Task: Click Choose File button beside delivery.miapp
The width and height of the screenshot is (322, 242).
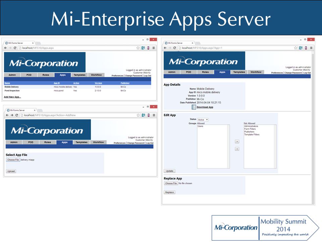Action: (13, 160)
